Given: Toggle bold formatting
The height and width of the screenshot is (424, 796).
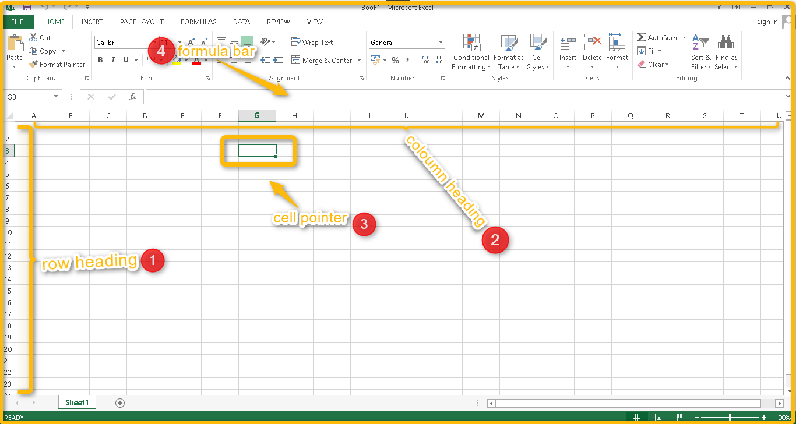Looking at the screenshot, I should point(100,60).
